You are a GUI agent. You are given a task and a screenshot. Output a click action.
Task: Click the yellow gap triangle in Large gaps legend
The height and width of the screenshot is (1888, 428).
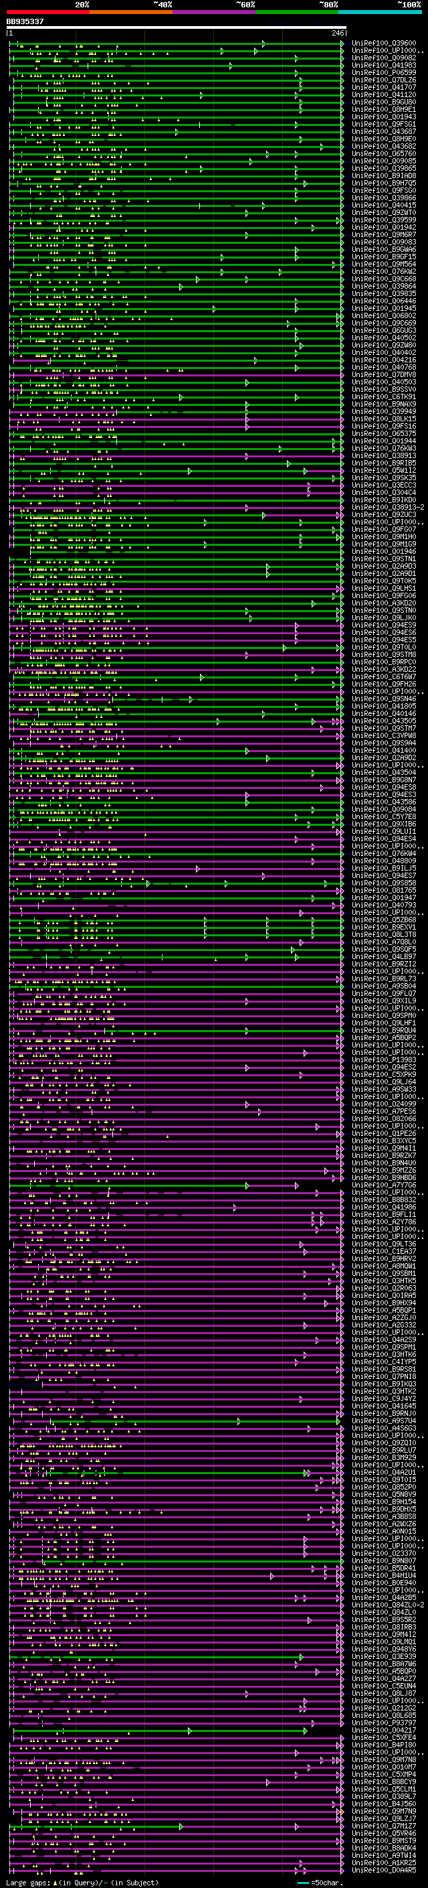[x=55, y=1883]
